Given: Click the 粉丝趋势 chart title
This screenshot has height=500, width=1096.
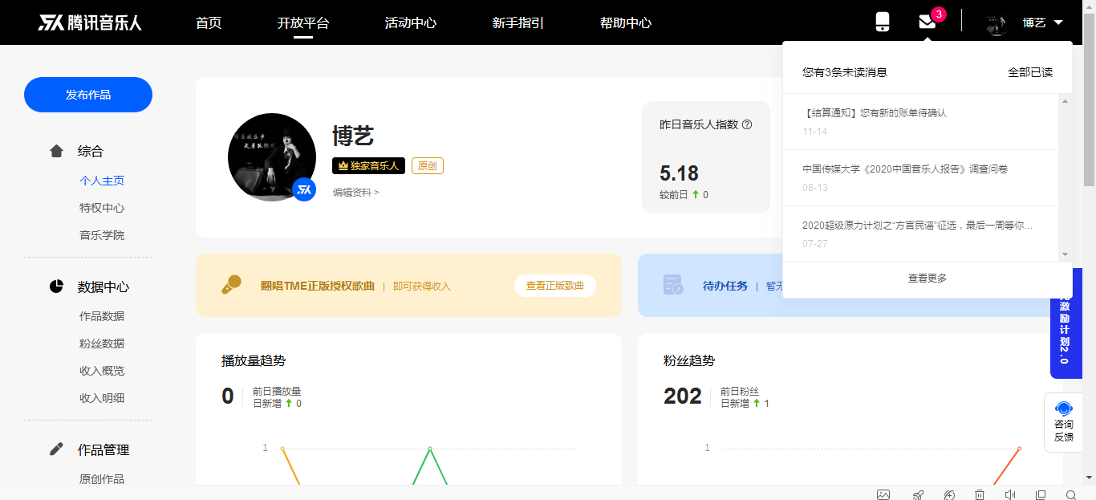Looking at the screenshot, I should tap(689, 361).
